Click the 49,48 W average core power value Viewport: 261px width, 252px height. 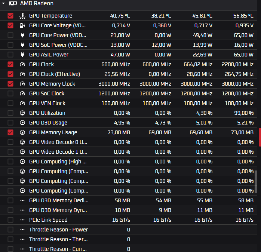tap(203, 35)
